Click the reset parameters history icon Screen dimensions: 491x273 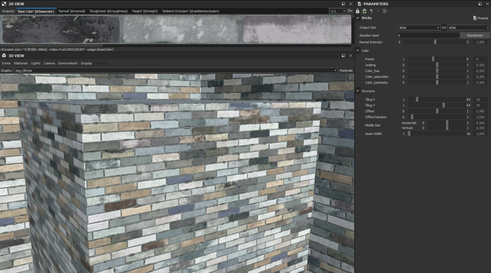385,11
